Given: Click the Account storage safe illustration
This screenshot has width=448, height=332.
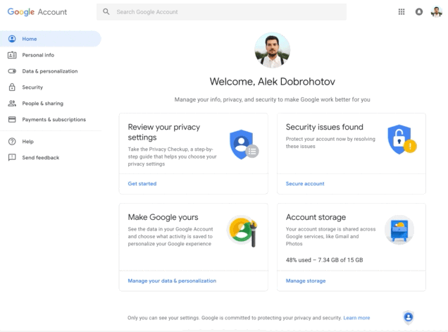Looking at the screenshot, I should [x=399, y=229].
